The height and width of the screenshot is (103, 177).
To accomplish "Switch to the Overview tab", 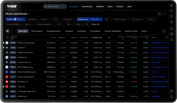I will point(23,31).
